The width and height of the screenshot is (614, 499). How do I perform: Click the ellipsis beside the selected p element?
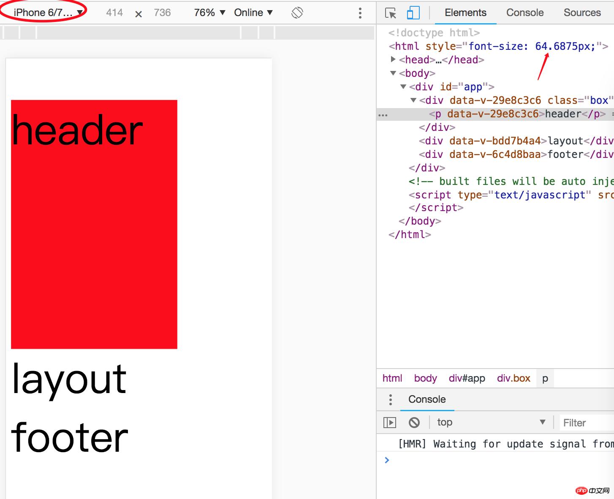(383, 115)
